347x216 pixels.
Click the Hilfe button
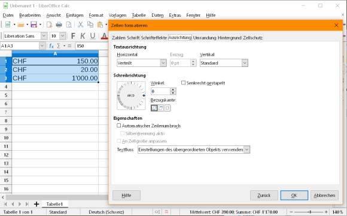[x=126, y=196]
